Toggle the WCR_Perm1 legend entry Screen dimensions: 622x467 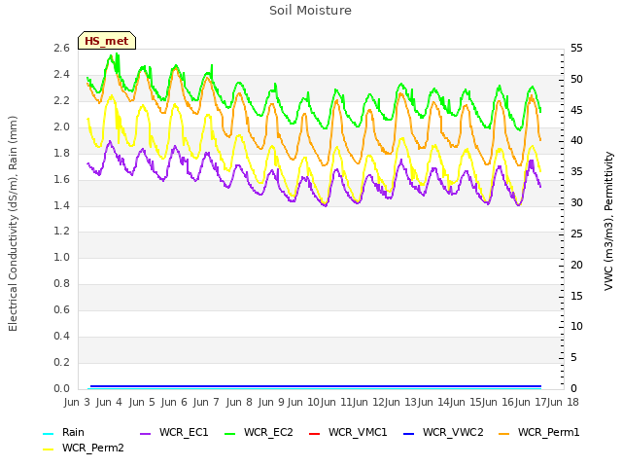538,432
